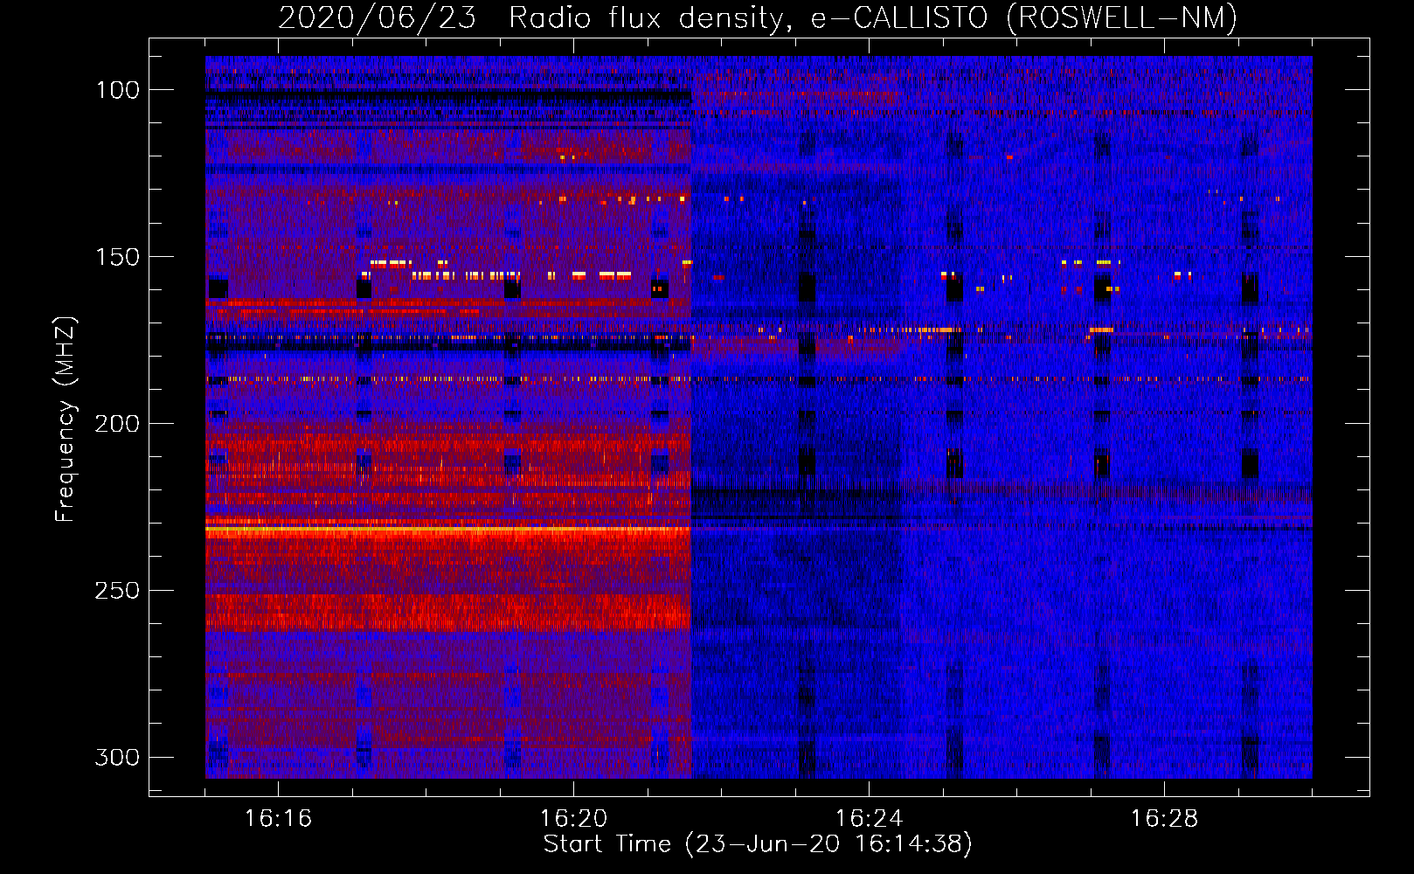
Task: Click the "Frequency (MHZ)" axis label
Action: pos(66,419)
